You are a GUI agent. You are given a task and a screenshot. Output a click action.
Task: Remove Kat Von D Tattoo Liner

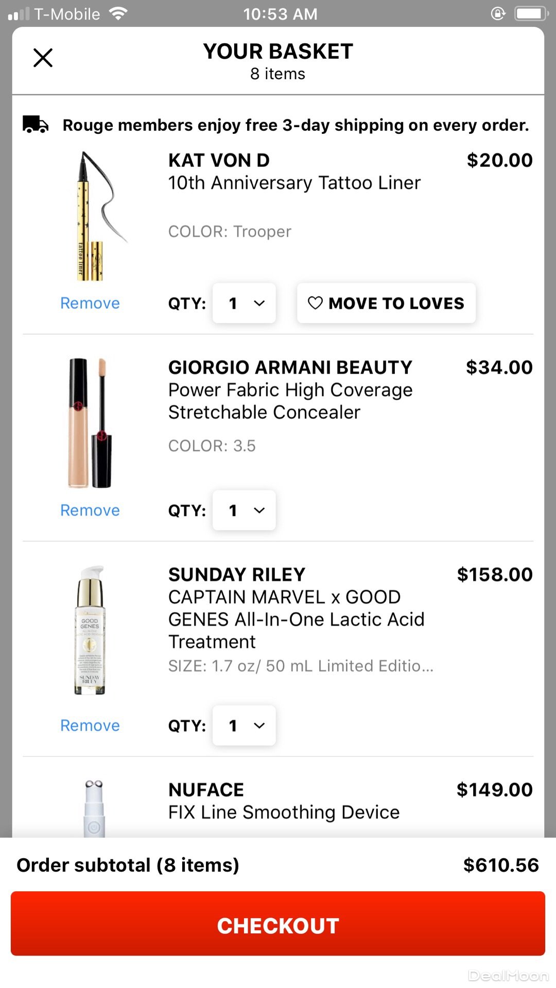[x=90, y=303]
